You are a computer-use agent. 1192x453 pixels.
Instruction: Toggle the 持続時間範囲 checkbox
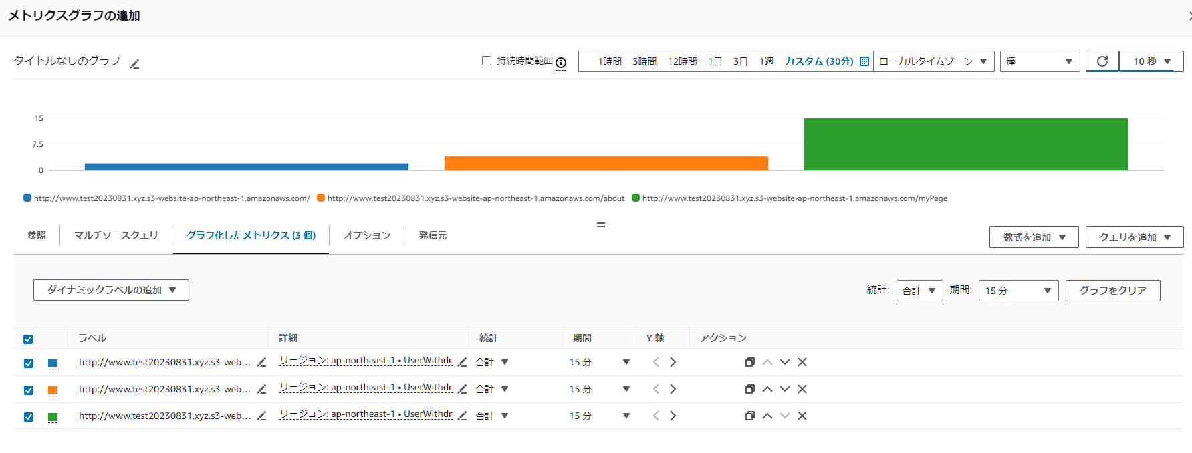tap(487, 61)
